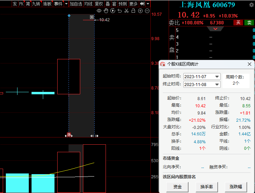This screenshot has width=255, height=193.
Task: Click the 总手 value 14.60万
Action: (198, 134)
